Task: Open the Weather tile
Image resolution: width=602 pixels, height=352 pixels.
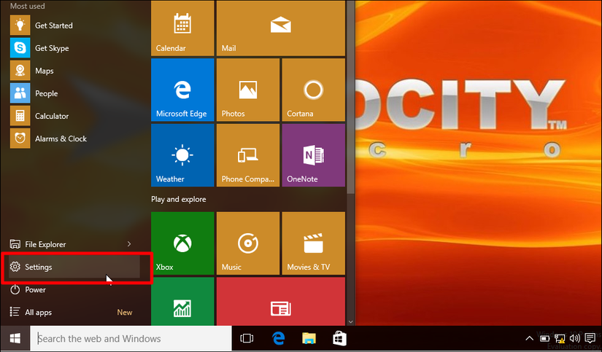Action: pos(182,155)
